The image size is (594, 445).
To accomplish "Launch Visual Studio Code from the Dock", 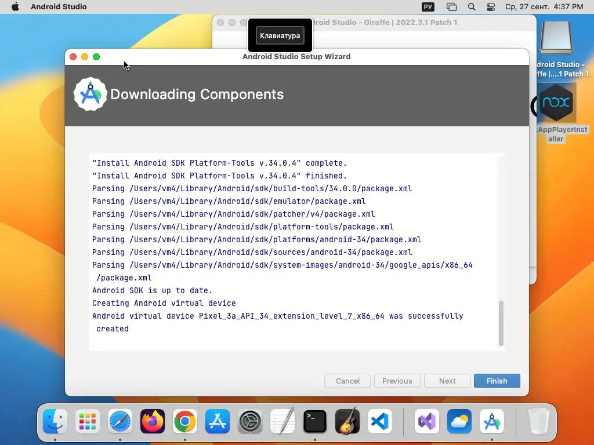I will 380,421.
